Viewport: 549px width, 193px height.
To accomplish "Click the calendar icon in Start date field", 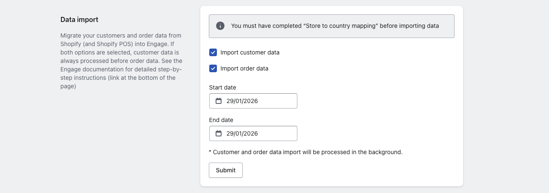I will click(x=219, y=101).
